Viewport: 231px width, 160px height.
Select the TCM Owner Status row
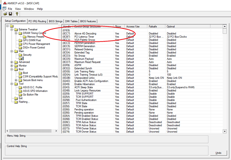(x=142, y=132)
